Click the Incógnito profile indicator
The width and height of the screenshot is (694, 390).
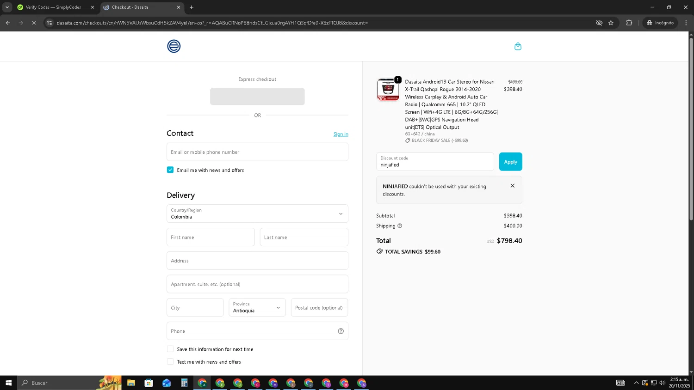click(660, 23)
